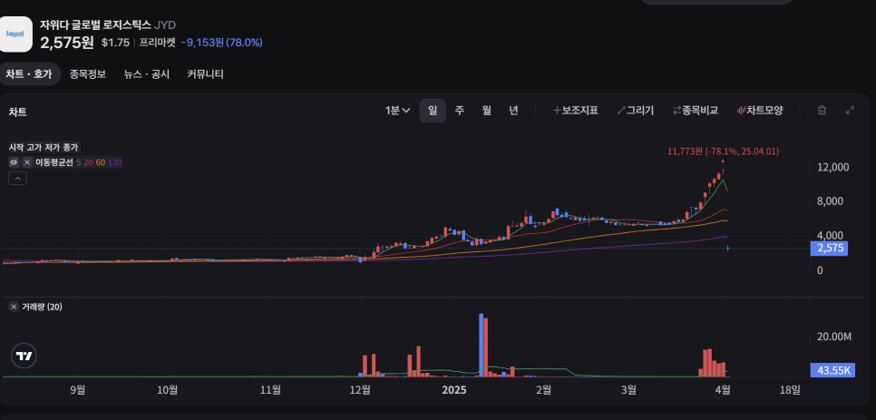The image size is (876, 420).
Task: Remove the 이동평균선 indicator with X
Action: point(27,162)
